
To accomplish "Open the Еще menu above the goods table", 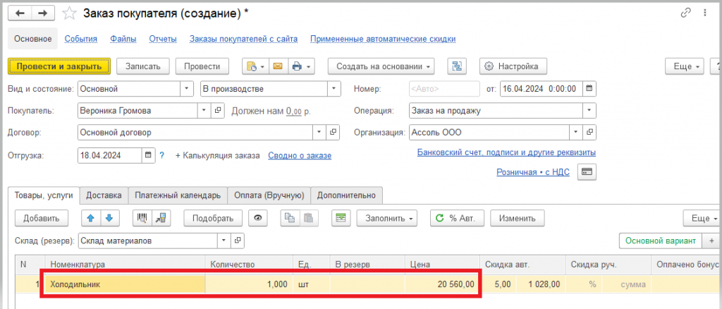I will coord(702,218).
